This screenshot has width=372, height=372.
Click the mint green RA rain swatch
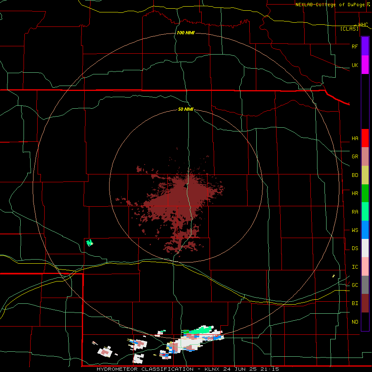tap(365, 212)
